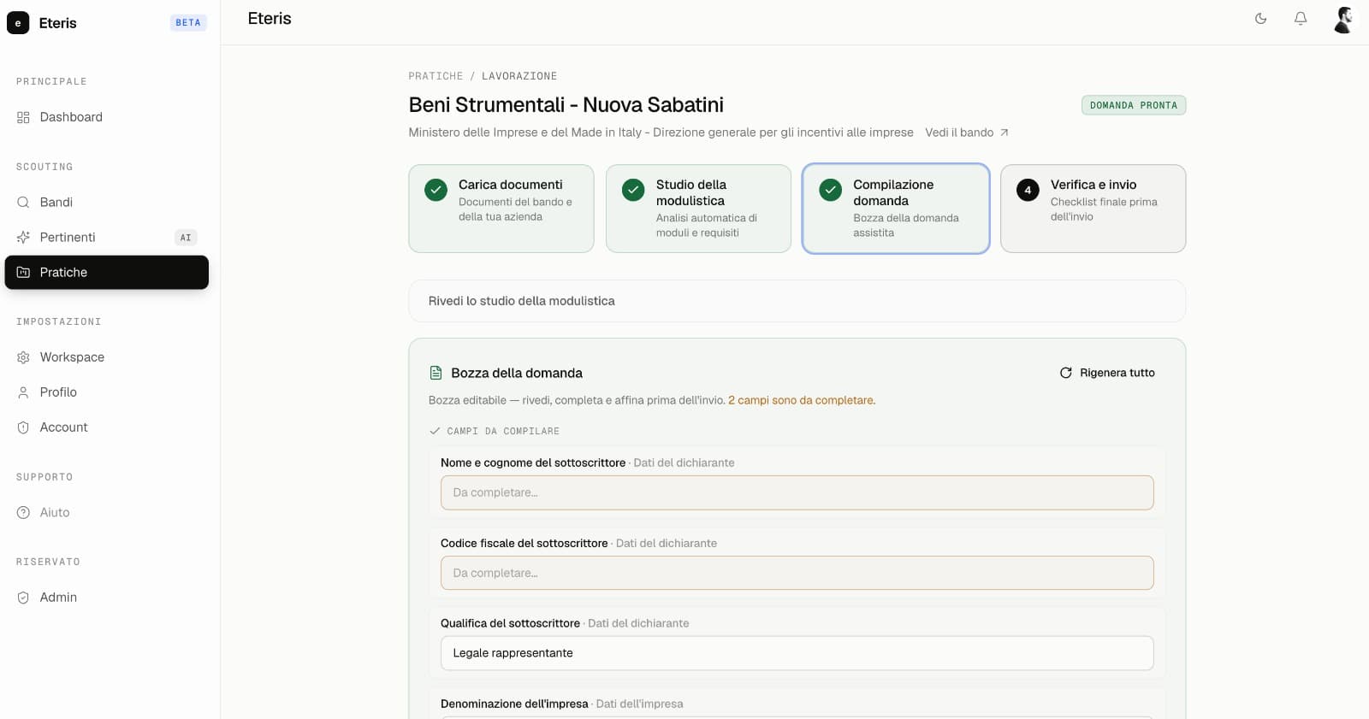Select Studio della modulistica step

pos(698,209)
